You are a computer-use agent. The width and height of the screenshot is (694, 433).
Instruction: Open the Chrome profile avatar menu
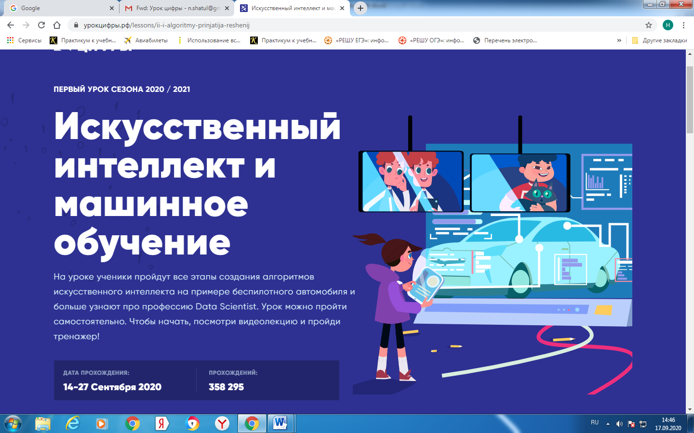coord(667,25)
